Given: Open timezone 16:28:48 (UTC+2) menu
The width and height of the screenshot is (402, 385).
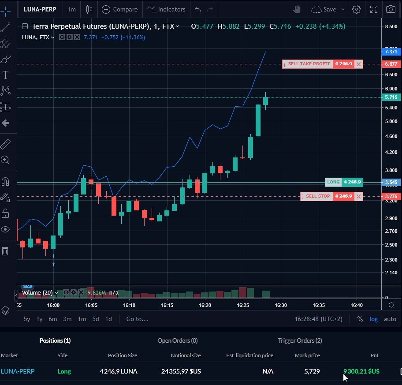Looking at the screenshot, I should [x=318, y=319].
